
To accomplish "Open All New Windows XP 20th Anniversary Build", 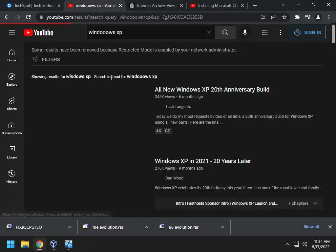I will 212,89.
